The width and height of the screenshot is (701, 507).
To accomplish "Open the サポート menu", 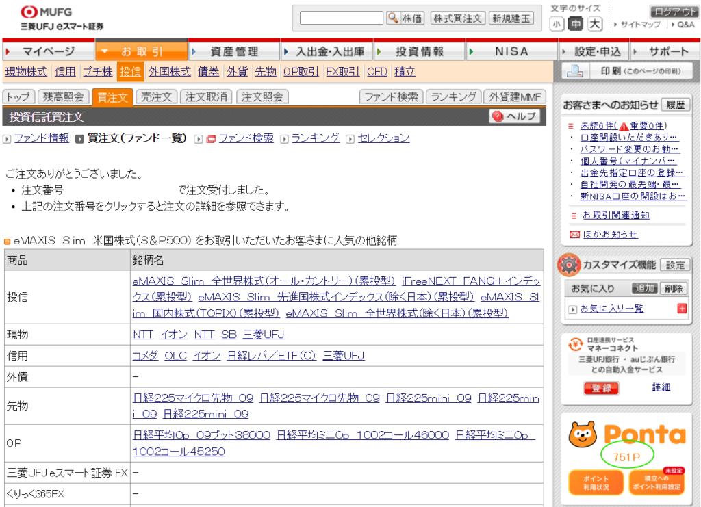I will [x=665, y=51].
